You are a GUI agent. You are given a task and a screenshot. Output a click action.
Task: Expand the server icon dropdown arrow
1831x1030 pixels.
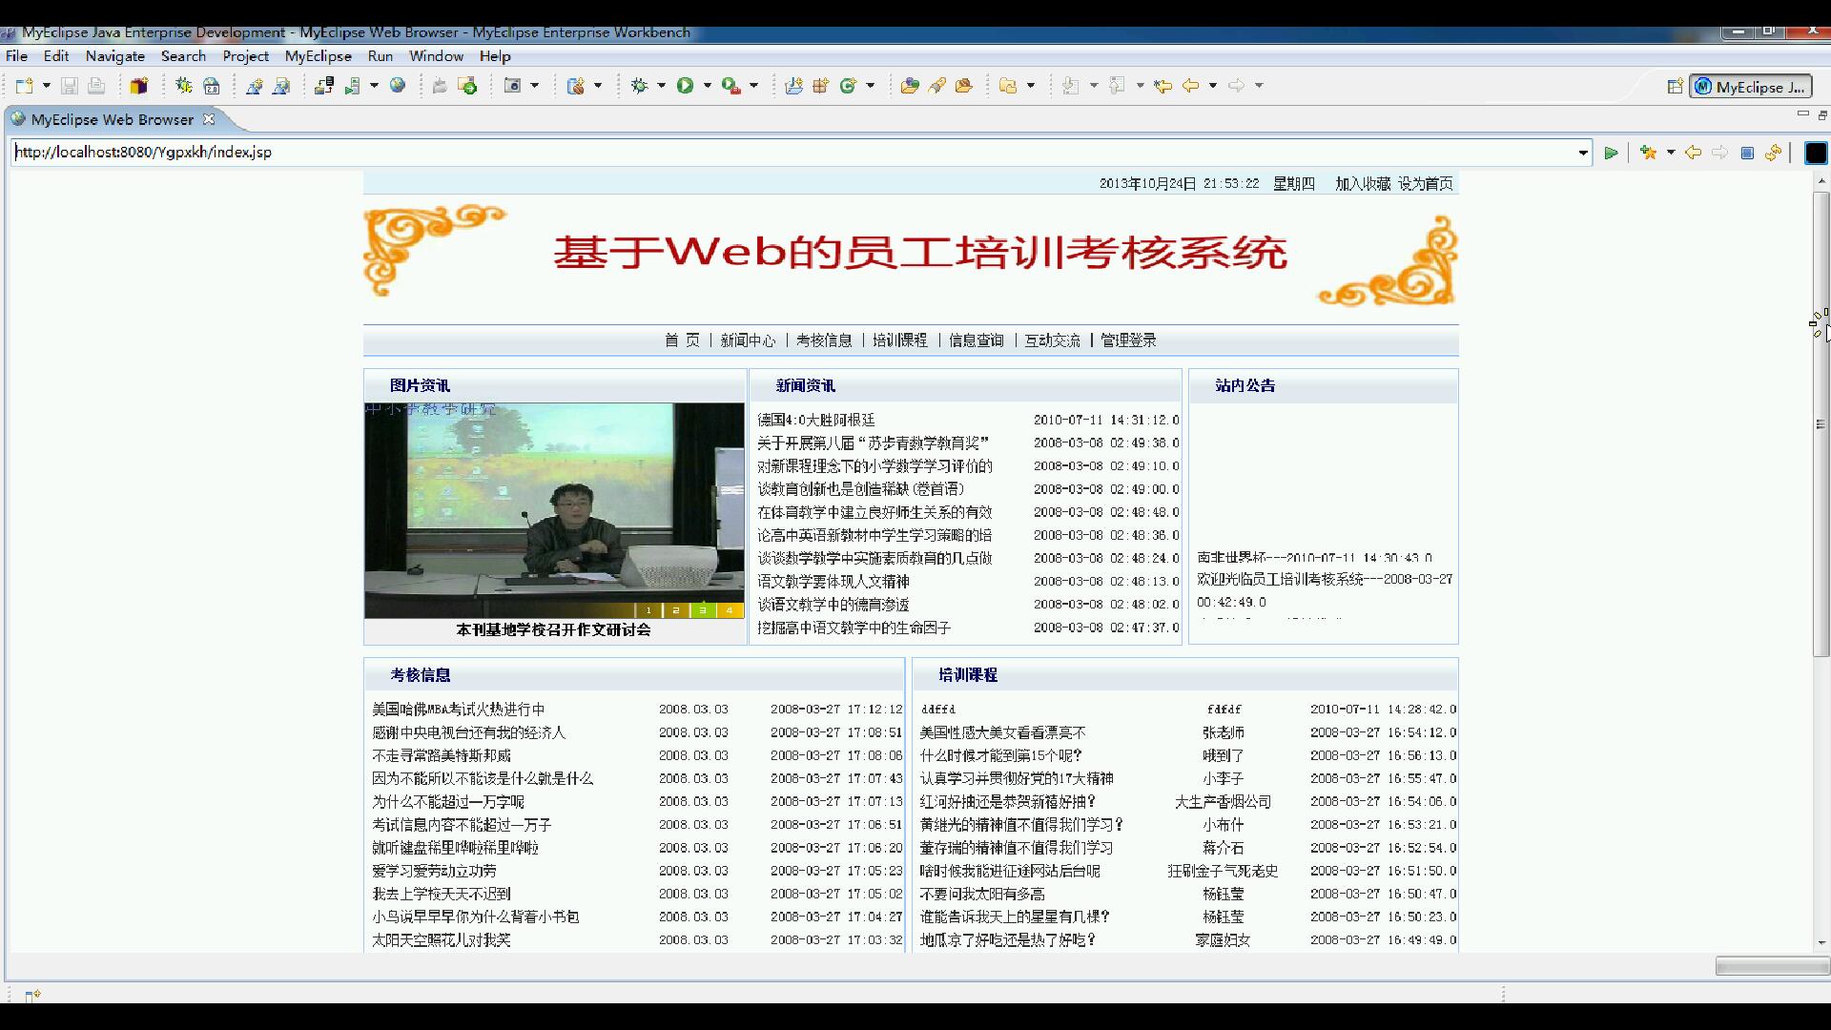374,86
